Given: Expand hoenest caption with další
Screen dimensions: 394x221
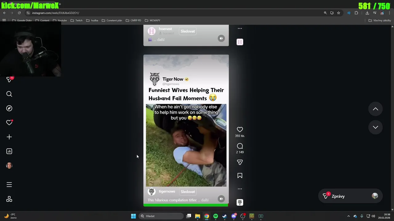Looking at the screenshot, I should [x=161, y=40].
